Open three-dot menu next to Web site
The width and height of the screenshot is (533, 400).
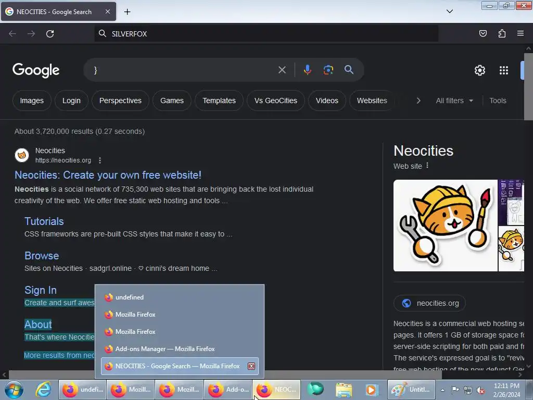tap(427, 166)
